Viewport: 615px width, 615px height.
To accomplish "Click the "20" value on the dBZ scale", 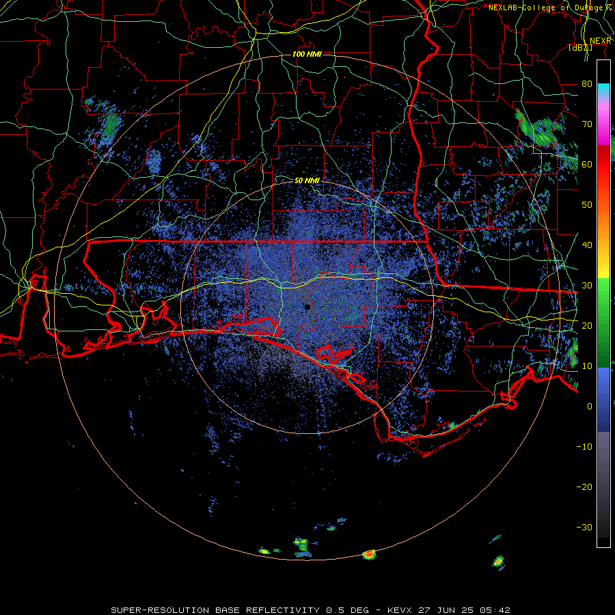I will click(587, 326).
